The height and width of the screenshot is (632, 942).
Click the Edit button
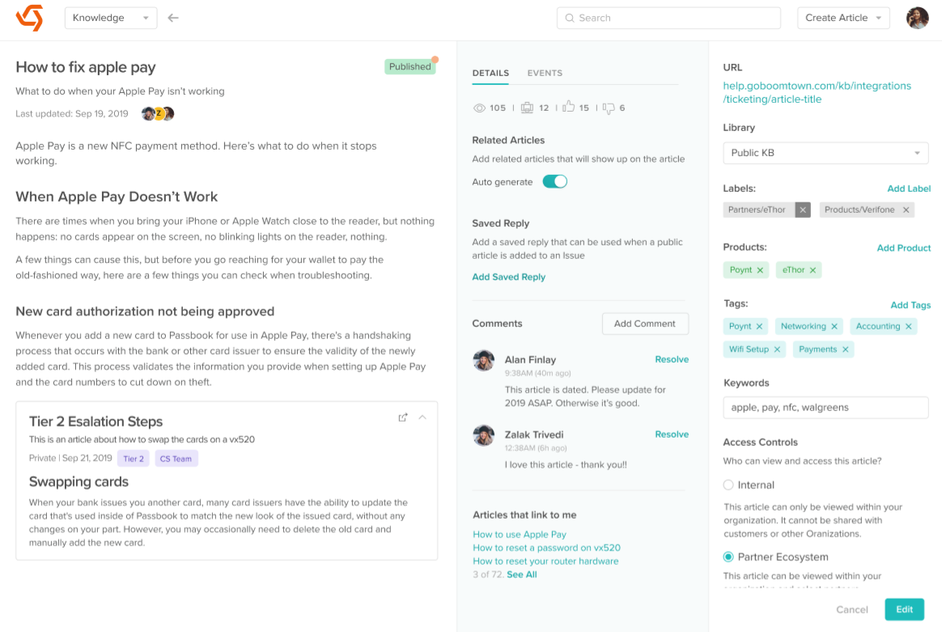coord(904,610)
